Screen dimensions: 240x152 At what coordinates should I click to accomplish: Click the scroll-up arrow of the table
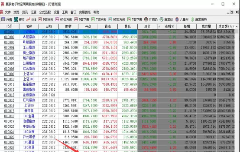tap(237, 27)
